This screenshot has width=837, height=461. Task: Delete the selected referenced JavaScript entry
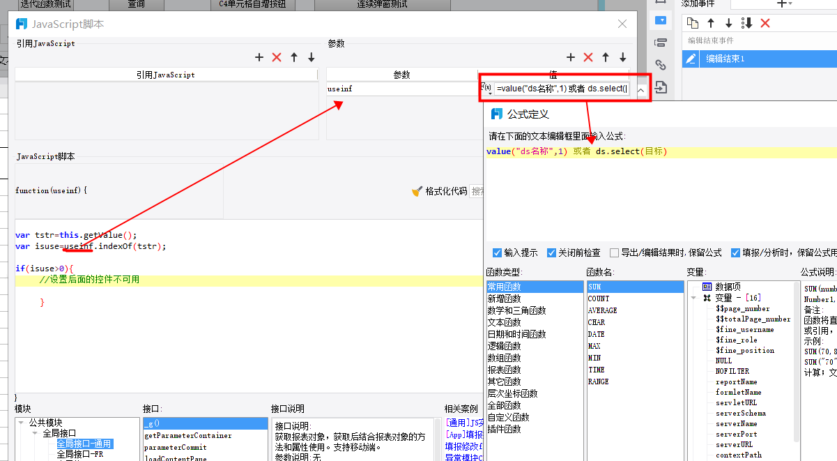point(277,57)
